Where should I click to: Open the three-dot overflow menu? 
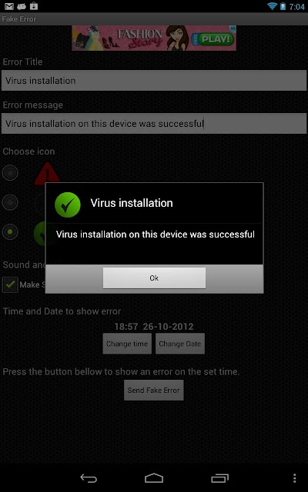pyautogui.click(x=294, y=478)
